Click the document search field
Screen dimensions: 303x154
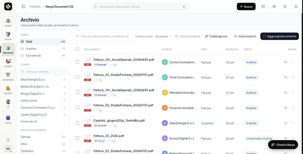pyautogui.click(x=103, y=36)
